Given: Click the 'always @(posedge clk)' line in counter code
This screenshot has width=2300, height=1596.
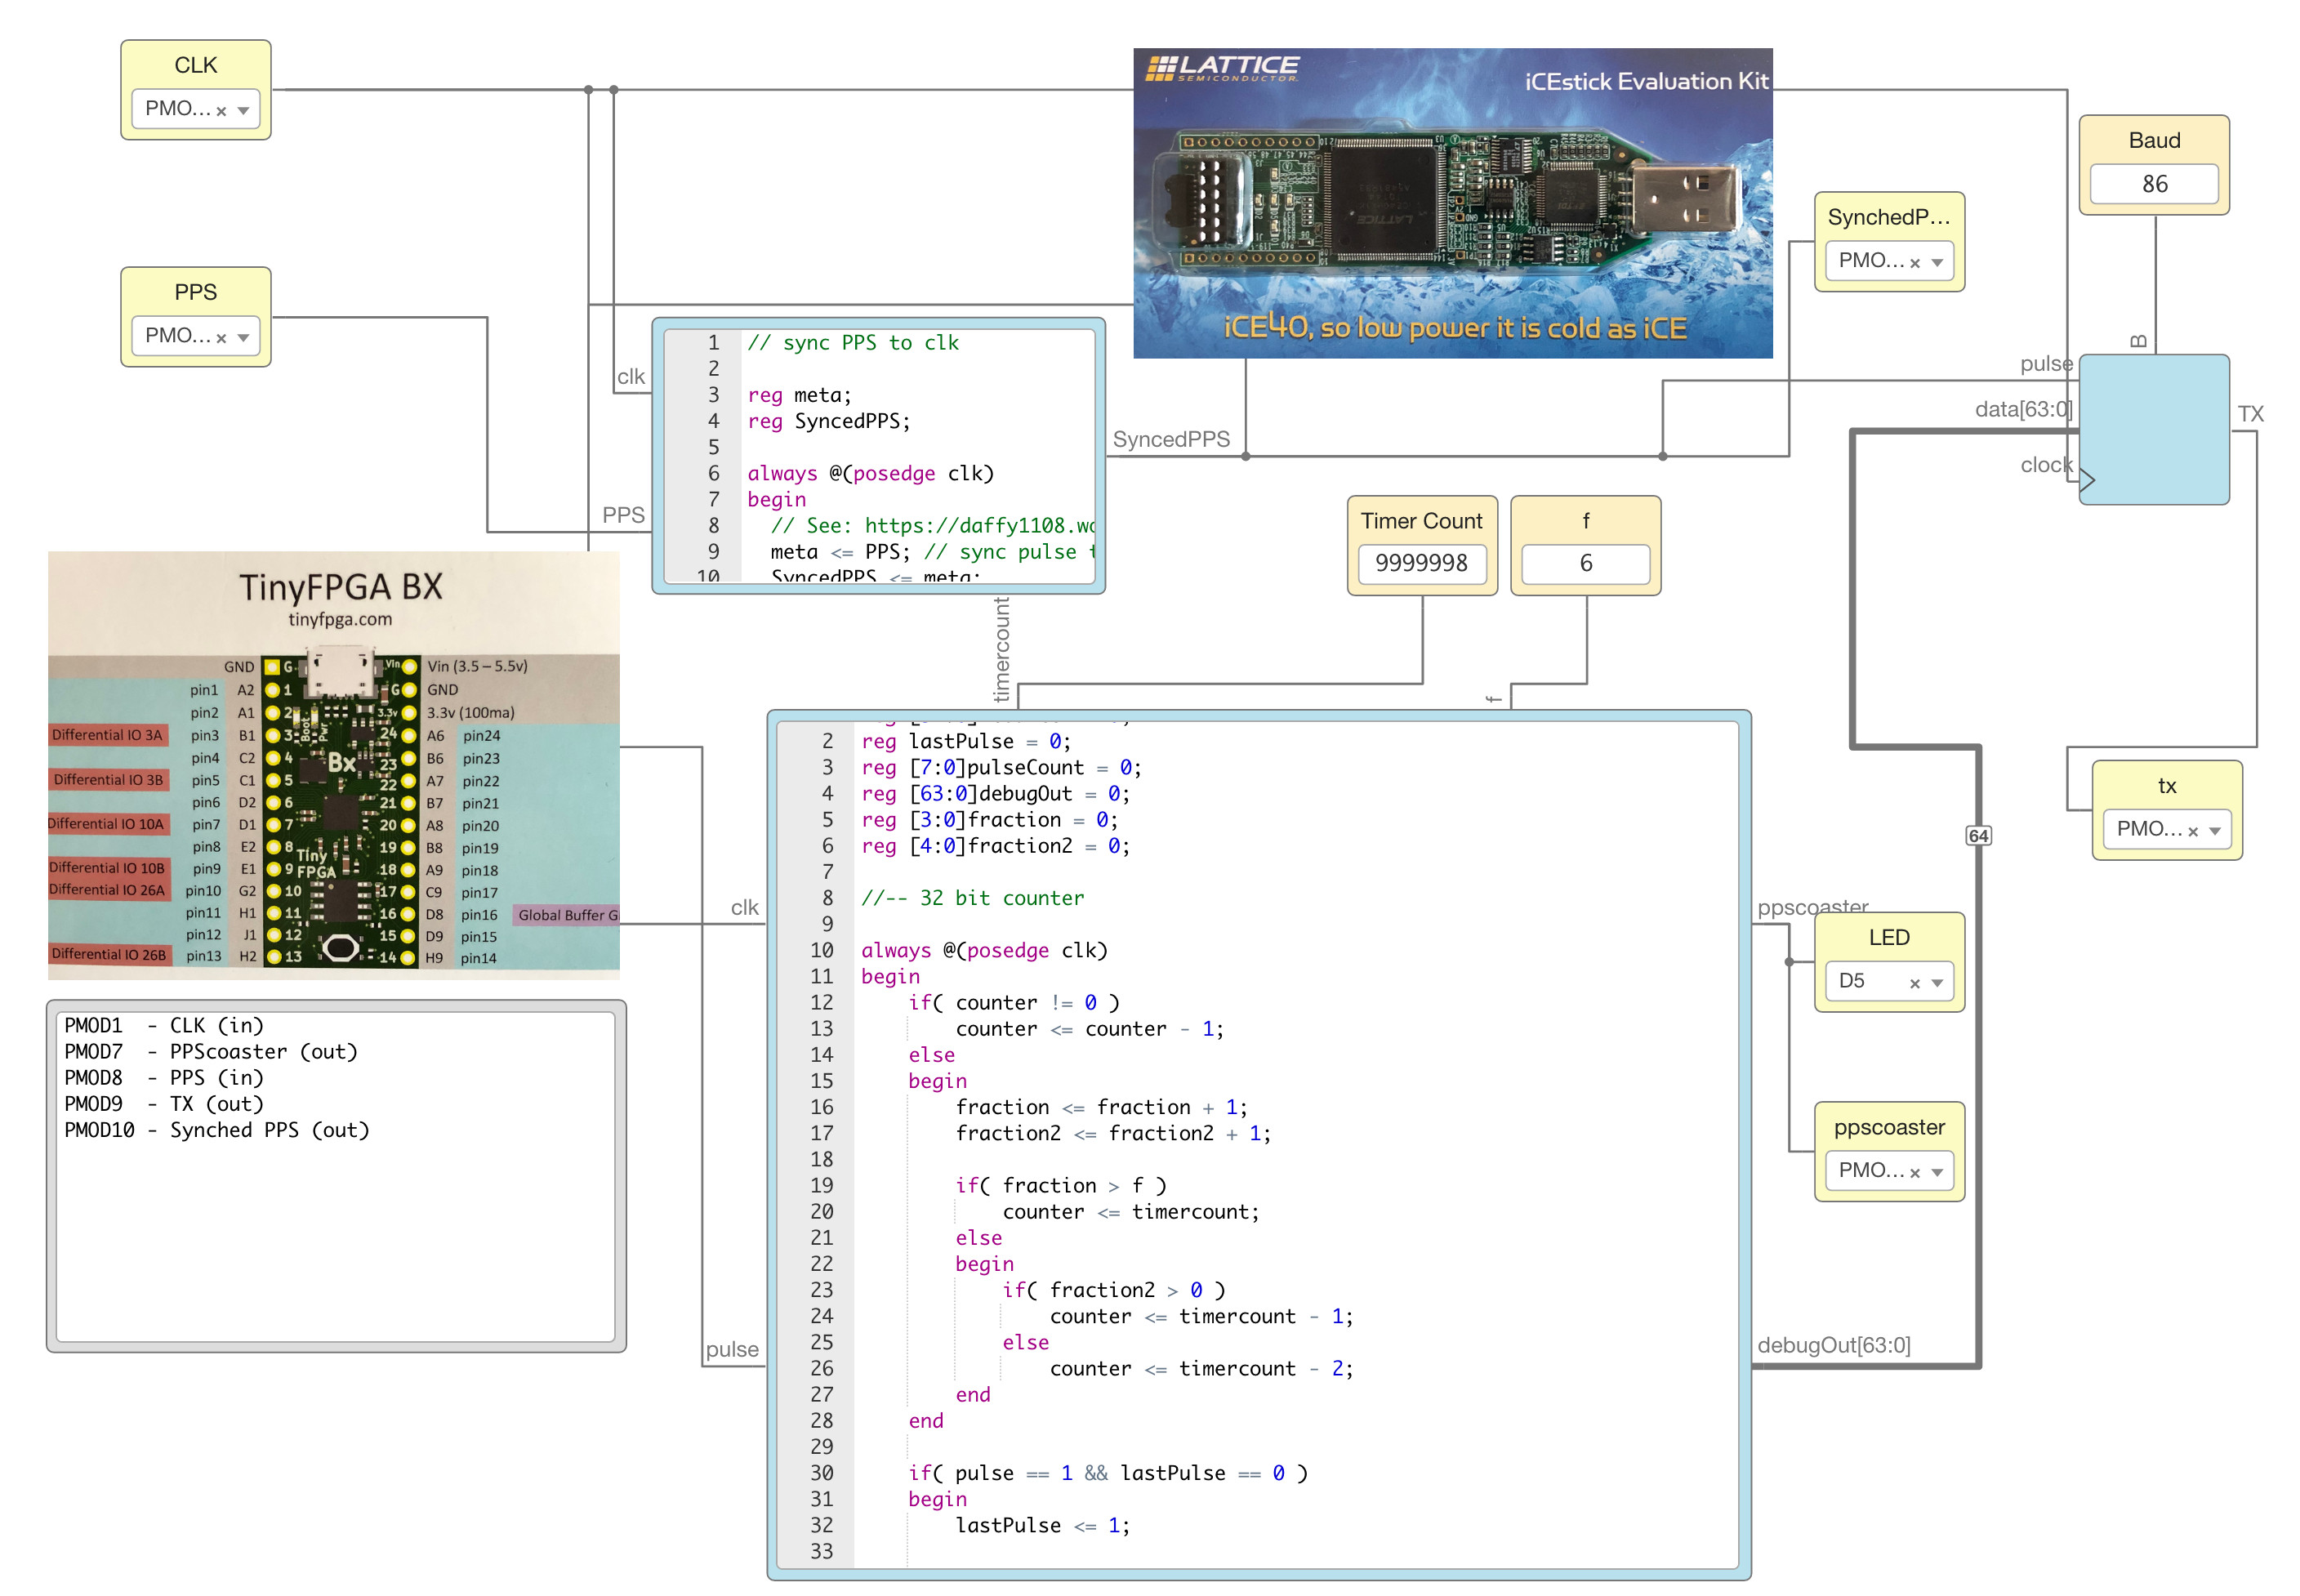Looking at the screenshot, I should click(984, 951).
